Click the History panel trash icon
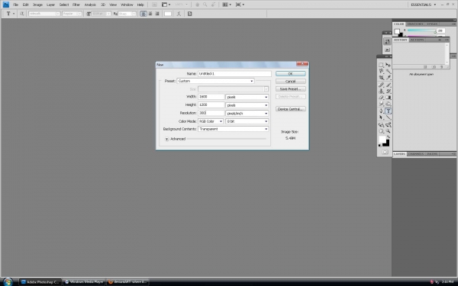The width and height of the screenshot is (458, 286). coord(442,67)
